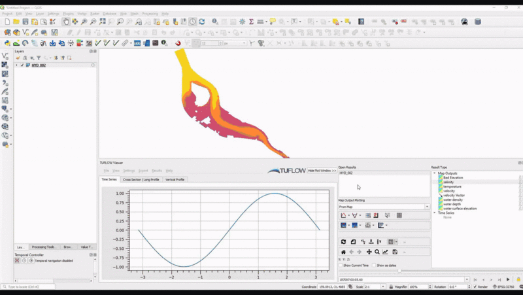Screen dimensions: 523x295
Task: Expand the HYD_002 layer tree arrow
Action: (x=16, y=65)
